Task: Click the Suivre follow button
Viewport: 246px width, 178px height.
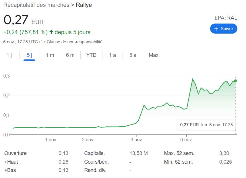Action: click(x=224, y=29)
